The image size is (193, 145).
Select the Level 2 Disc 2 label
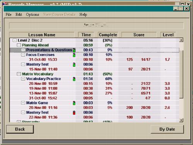tap(30, 40)
